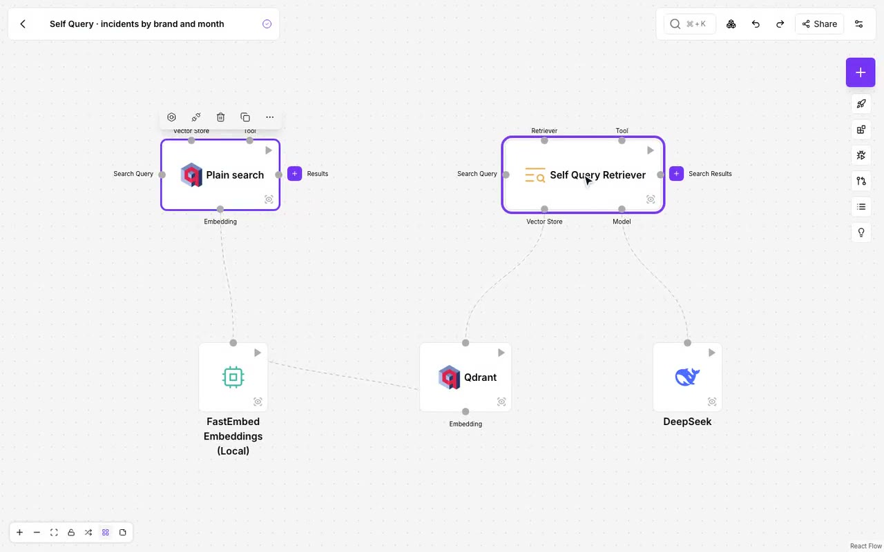Open the list view sidebar icon

pos(861,206)
